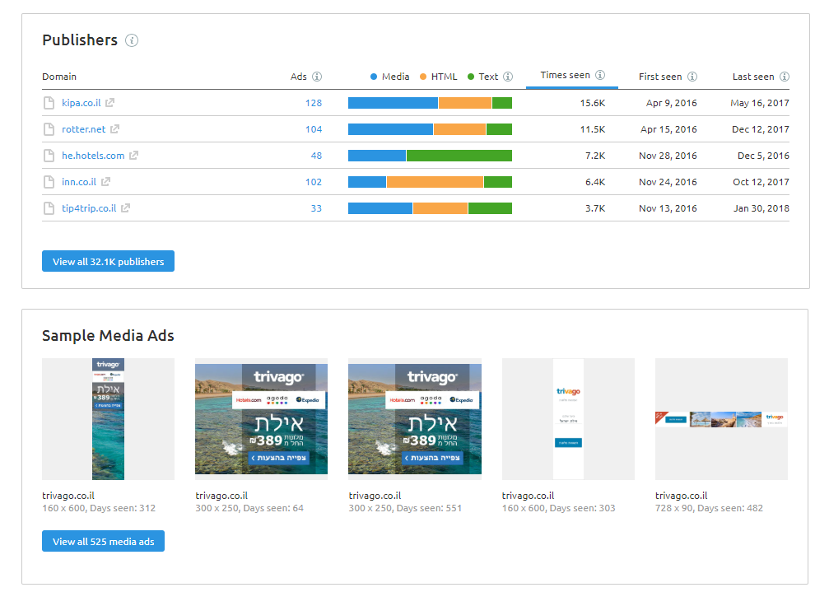The height and width of the screenshot is (592, 829).
Task: Click the ad-type bar in rotter.net row
Action: (x=430, y=129)
